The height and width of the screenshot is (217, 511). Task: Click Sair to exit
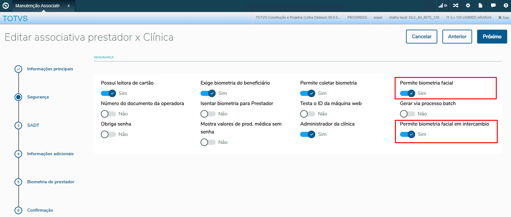(503, 18)
